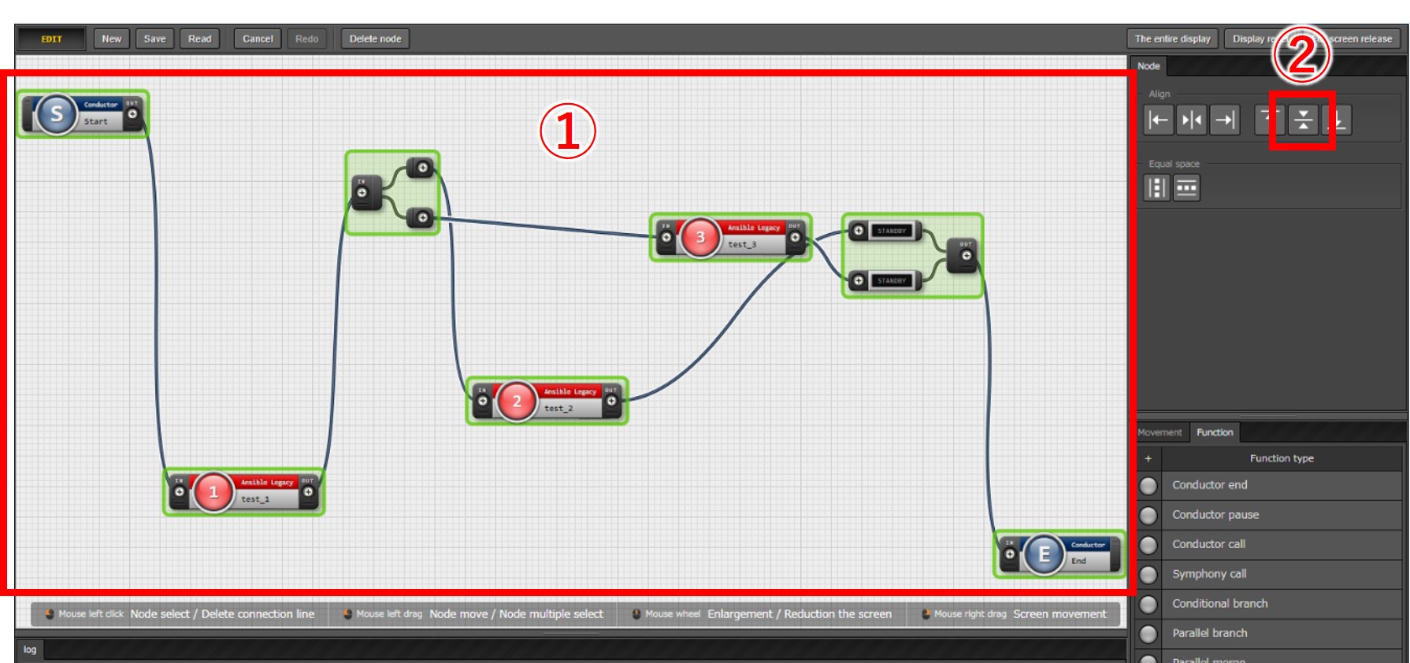This screenshot has width=1410, height=663.
Task: Click the align horizontal center icon
Action: click(x=1191, y=120)
